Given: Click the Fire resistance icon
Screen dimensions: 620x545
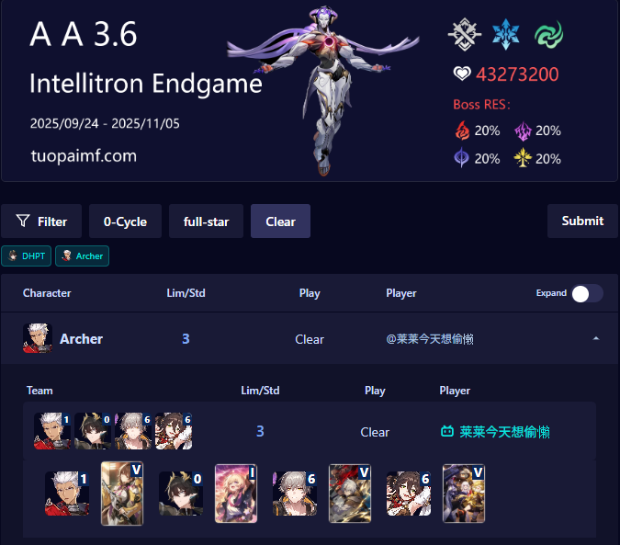Looking at the screenshot, I should 462,131.
